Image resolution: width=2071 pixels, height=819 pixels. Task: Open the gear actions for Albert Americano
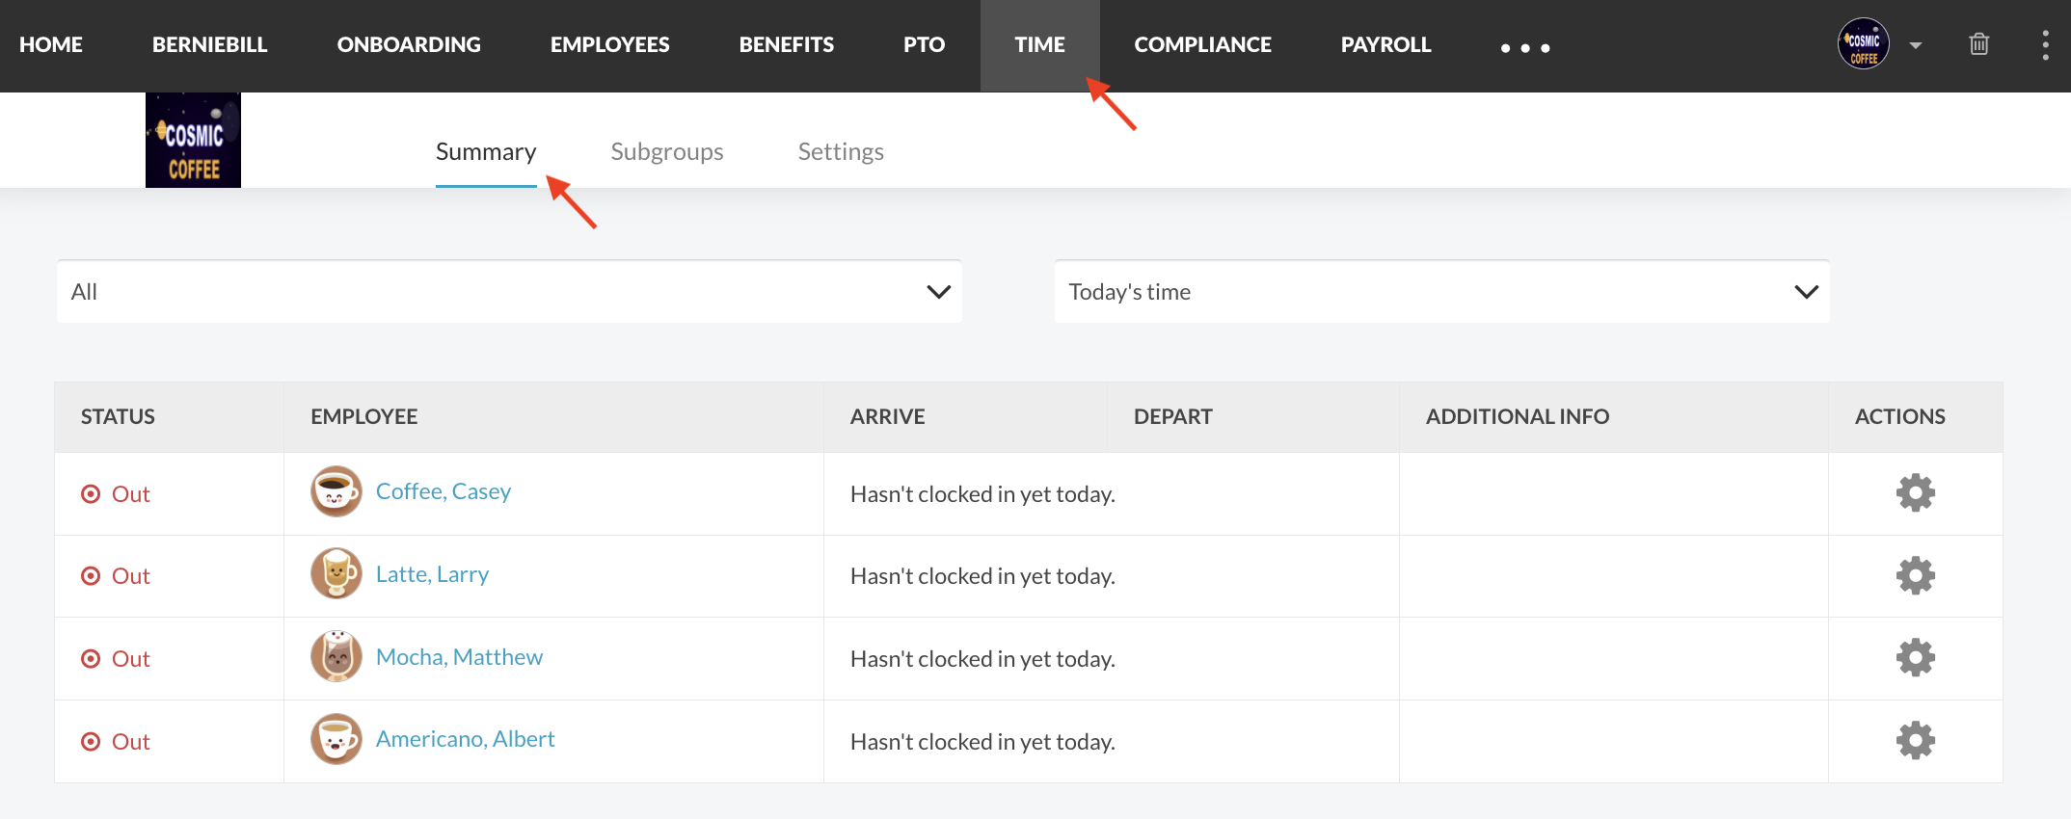1915,741
